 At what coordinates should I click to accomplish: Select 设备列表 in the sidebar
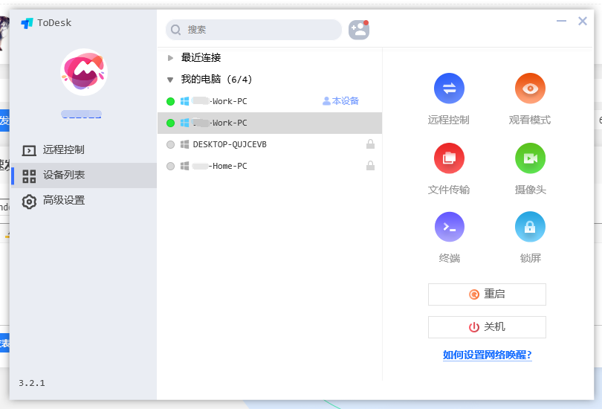[84, 175]
